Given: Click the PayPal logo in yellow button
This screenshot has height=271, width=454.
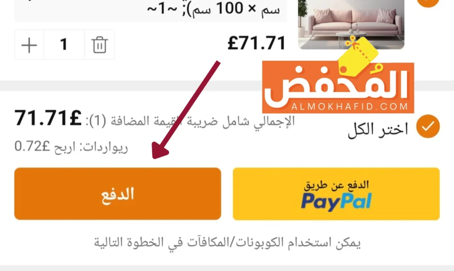Looking at the screenshot, I should 336,202.
